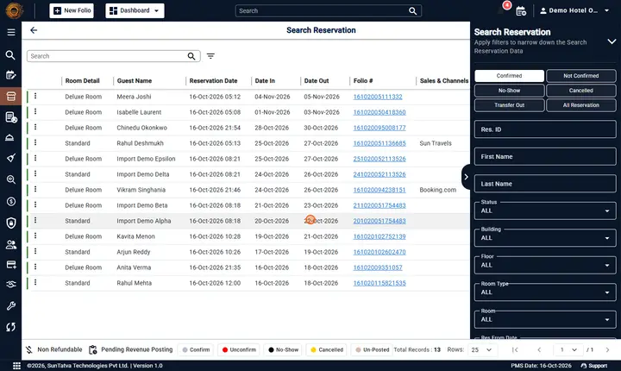Image resolution: width=621 pixels, height=371 pixels.
Task: Go back using the arrow icon
Action: pyautogui.click(x=34, y=30)
